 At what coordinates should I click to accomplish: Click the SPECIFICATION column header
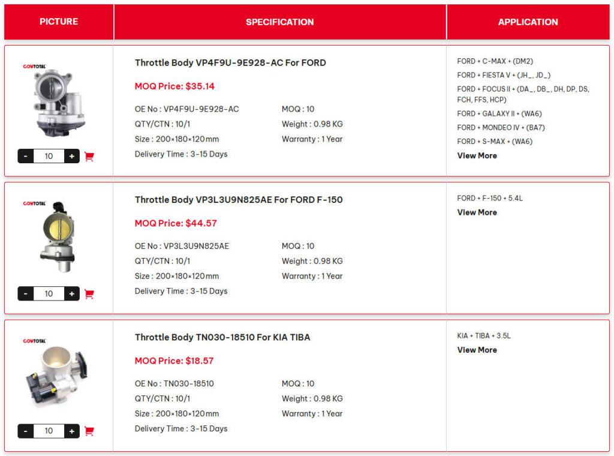click(280, 22)
